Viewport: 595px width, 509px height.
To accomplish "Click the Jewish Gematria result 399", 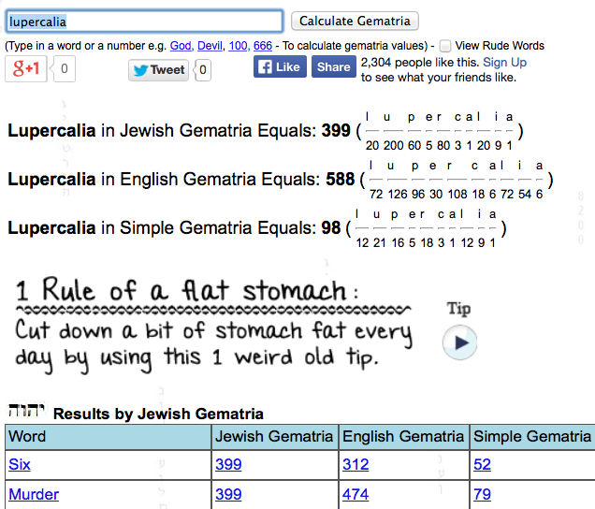I will pos(336,131).
